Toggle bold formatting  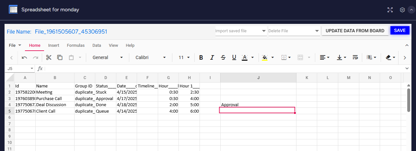201,57
